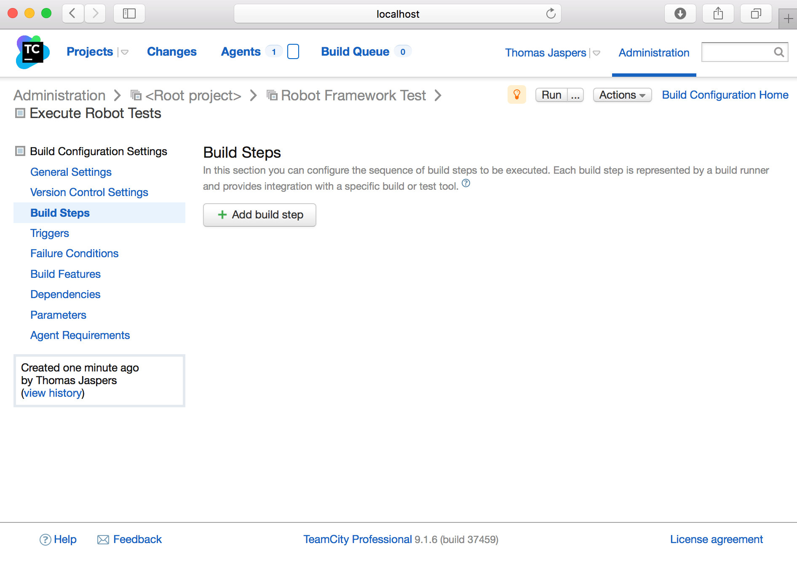Screen dimensions: 797x565
Task: Expand the Projects dropdown arrow
Action: [x=125, y=52]
